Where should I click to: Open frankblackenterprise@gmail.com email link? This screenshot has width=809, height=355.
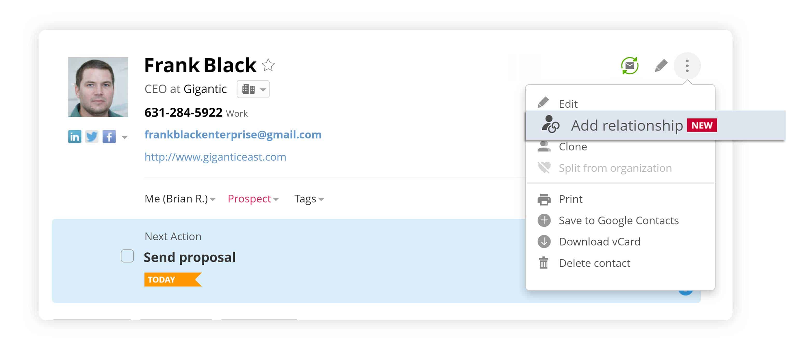[233, 135]
